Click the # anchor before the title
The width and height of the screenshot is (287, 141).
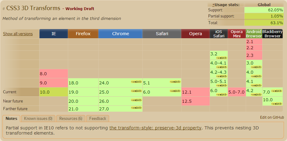[x=3, y=9]
